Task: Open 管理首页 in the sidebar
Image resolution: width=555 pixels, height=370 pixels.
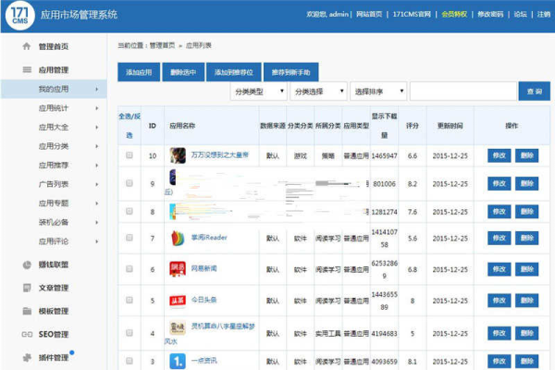Action: tap(54, 46)
